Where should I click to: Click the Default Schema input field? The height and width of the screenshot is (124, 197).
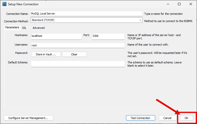click(78, 64)
